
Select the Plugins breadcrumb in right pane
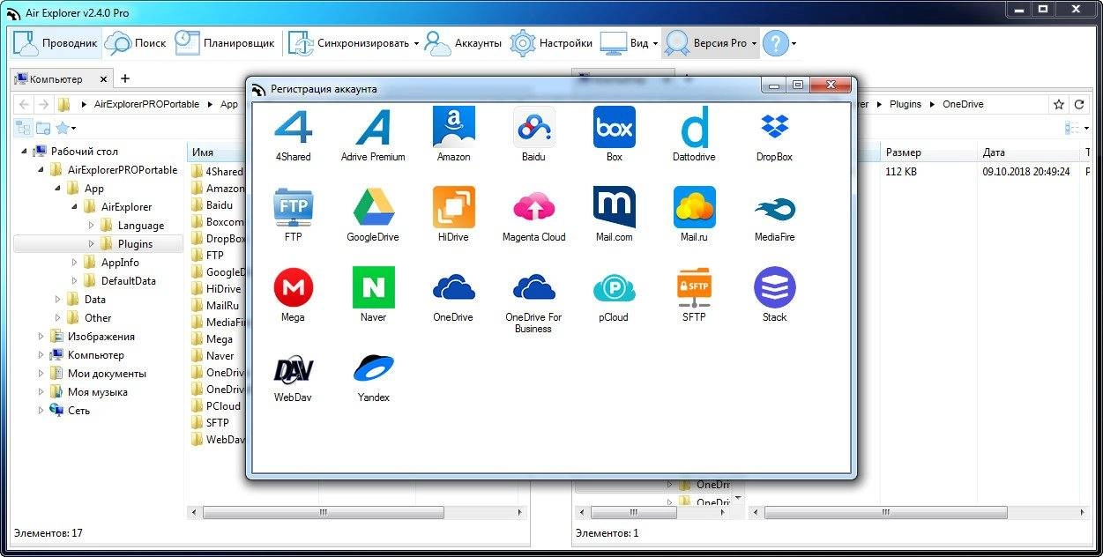pyautogui.click(x=905, y=104)
